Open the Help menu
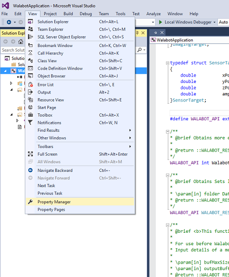This screenshot has width=229, height=277. (x=194, y=14)
